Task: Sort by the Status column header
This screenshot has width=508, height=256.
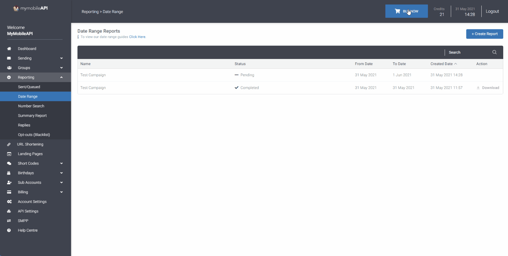Action: pos(240,64)
